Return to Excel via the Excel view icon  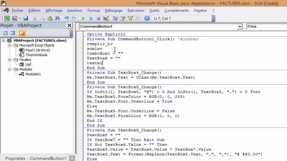7,18
